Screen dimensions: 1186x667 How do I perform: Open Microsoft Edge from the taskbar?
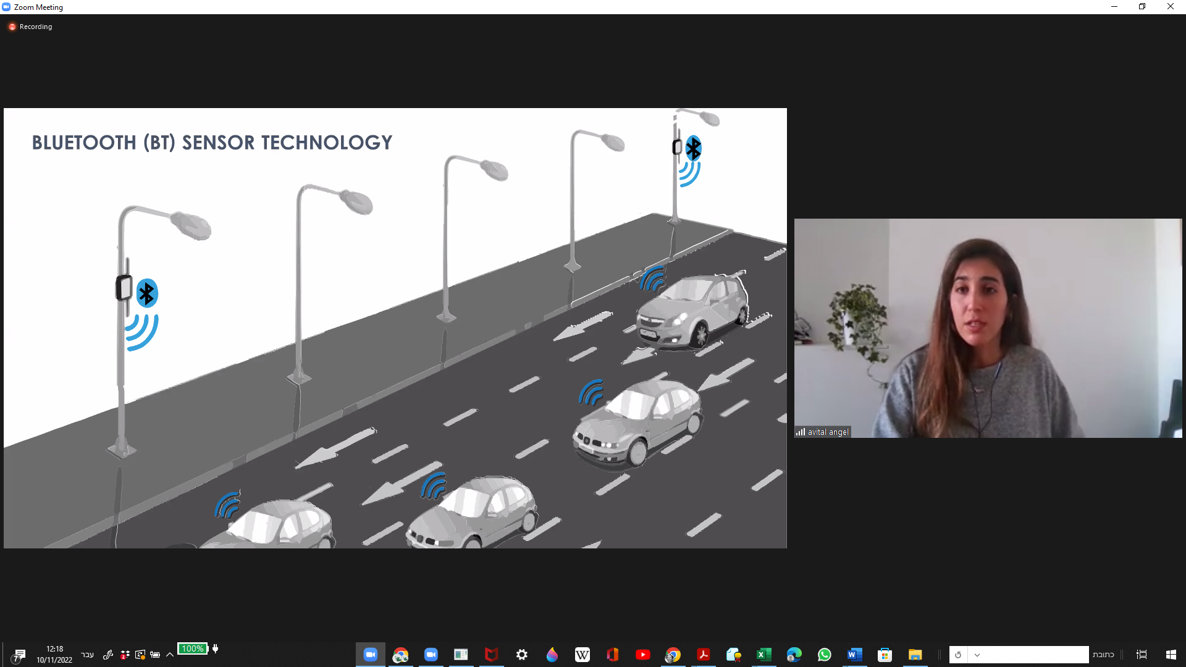click(794, 655)
